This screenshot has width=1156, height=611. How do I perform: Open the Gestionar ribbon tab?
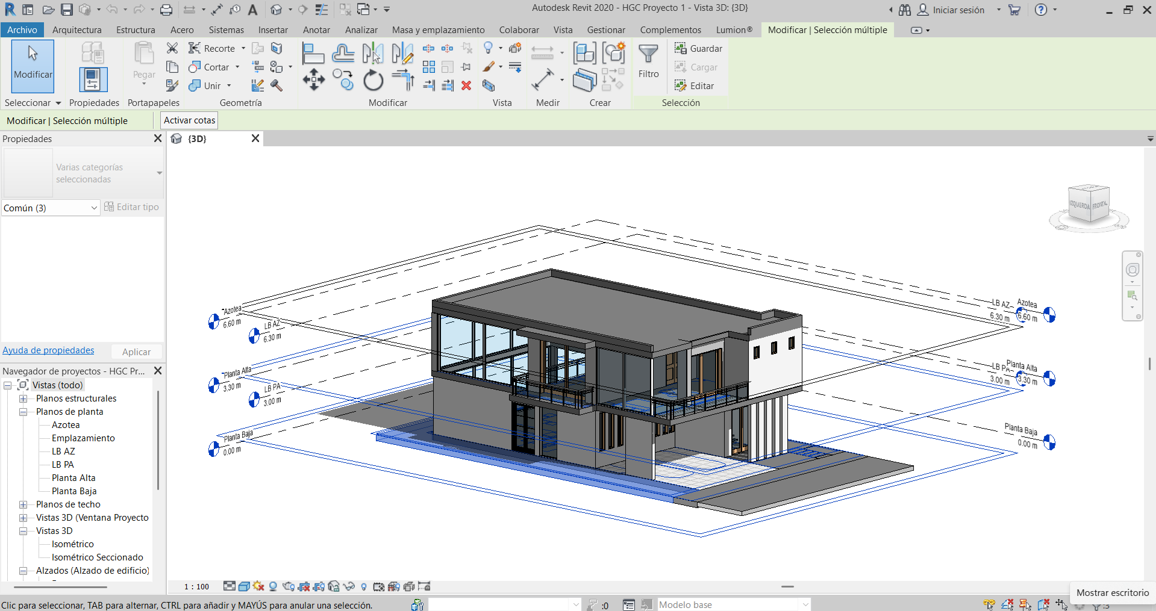click(606, 30)
